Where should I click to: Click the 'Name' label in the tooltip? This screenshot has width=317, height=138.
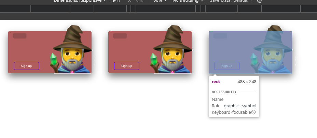point(218,99)
